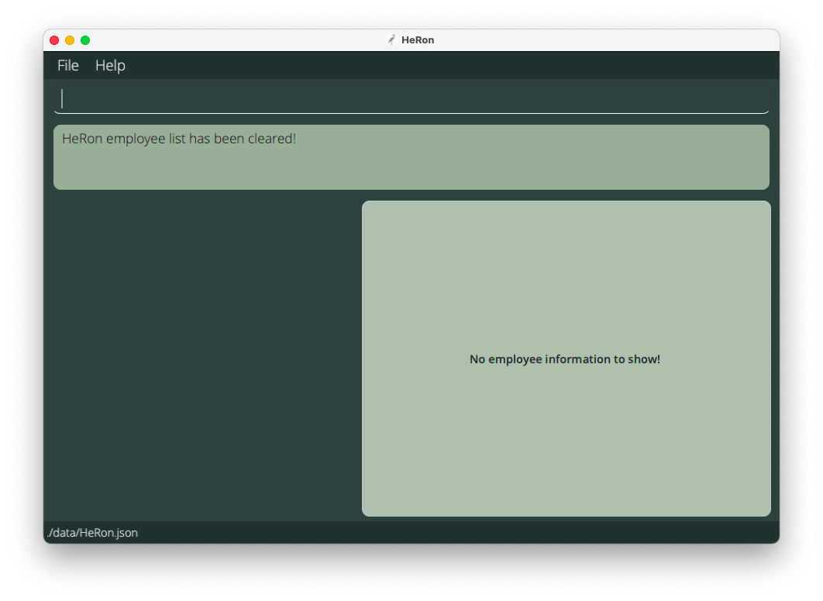Click the menu bar background strip
Screen dimensions: 823x601
(x=465, y=65)
